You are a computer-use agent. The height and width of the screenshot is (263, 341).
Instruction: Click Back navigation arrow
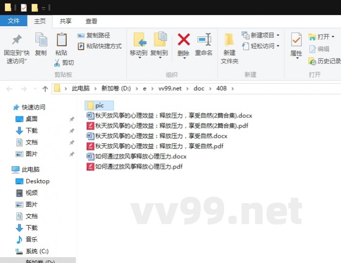point(9,89)
